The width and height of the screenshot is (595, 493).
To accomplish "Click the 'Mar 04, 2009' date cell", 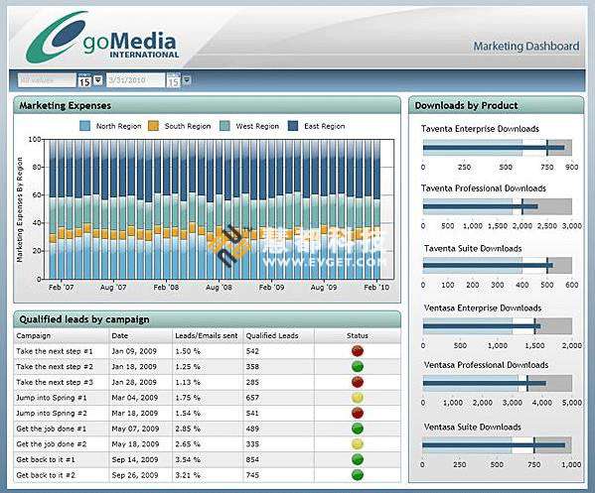I will [140, 398].
